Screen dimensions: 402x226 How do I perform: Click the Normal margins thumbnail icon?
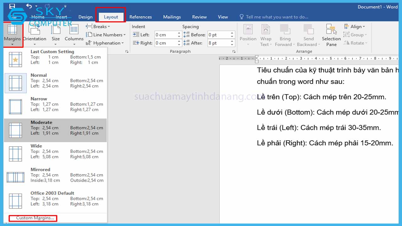click(16, 83)
